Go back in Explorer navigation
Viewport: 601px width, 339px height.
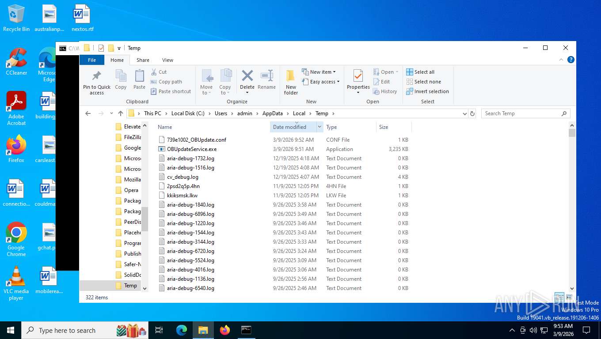point(88,113)
